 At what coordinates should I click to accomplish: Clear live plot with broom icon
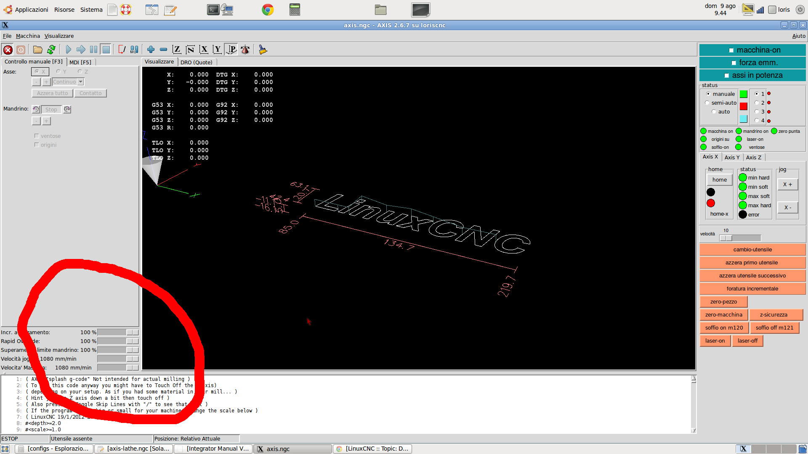pyautogui.click(x=263, y=50)
